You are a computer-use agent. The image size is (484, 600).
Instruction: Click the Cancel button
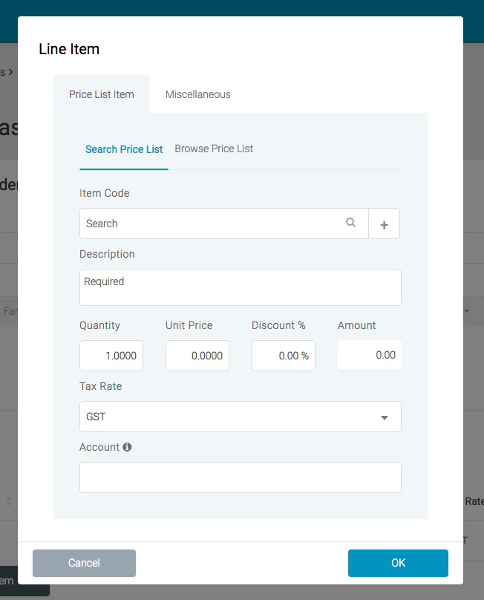click(84, 563)
